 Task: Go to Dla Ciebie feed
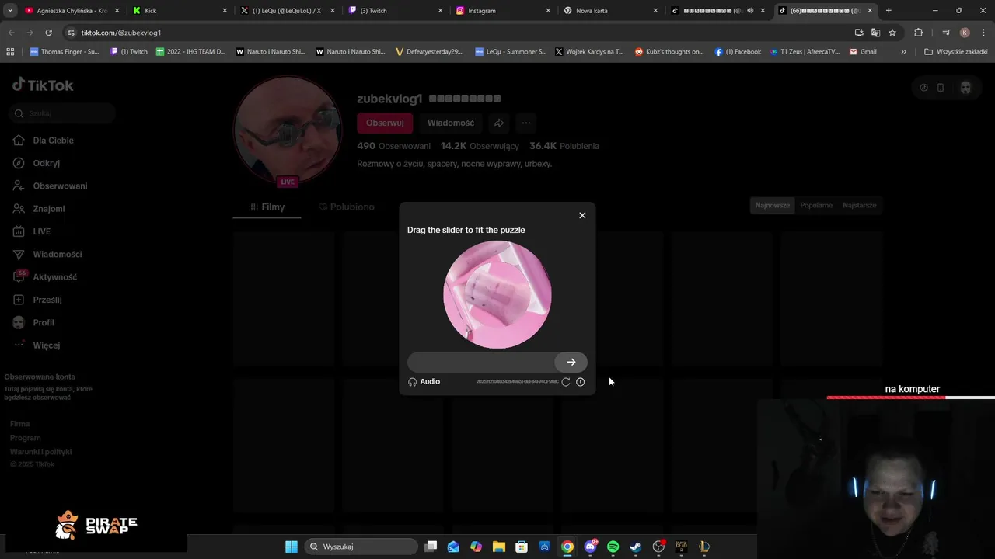click(x=44, y=141)
